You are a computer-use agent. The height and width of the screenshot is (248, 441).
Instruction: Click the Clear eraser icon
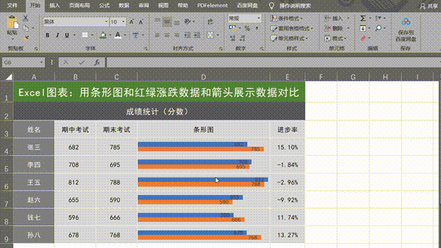[363, 38]
